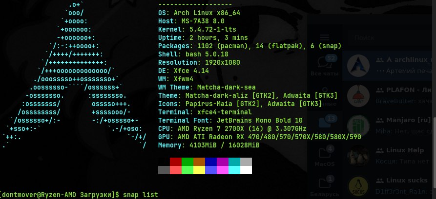
Task: Open the MacOS chat folder in Telegram
Action: point(325,156)
